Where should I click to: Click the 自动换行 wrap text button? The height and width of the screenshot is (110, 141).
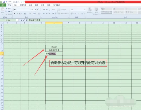pyautogui.click(x=62, y=10)
